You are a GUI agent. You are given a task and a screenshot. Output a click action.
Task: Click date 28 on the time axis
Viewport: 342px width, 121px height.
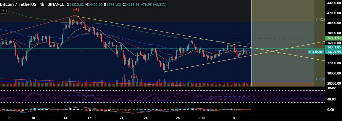(x=178, y=118)
